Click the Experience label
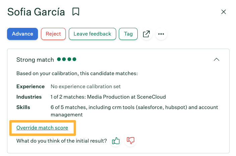The image size is (236, 156). (31, 87)
